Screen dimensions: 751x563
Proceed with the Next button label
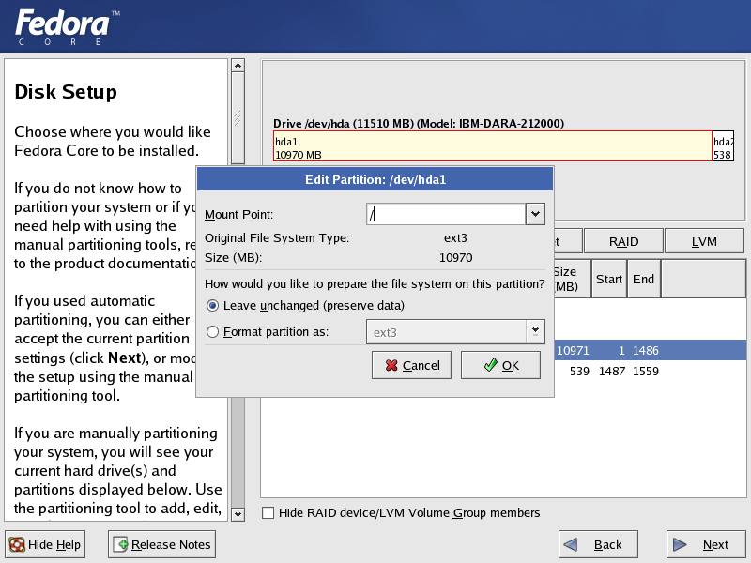[715, 545]
